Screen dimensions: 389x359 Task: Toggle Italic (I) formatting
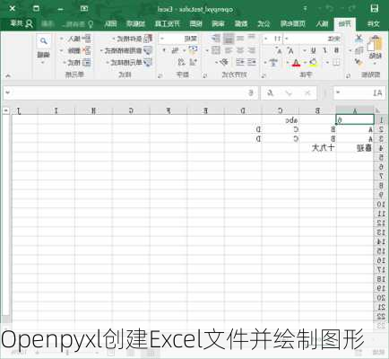tap(324, 50)
